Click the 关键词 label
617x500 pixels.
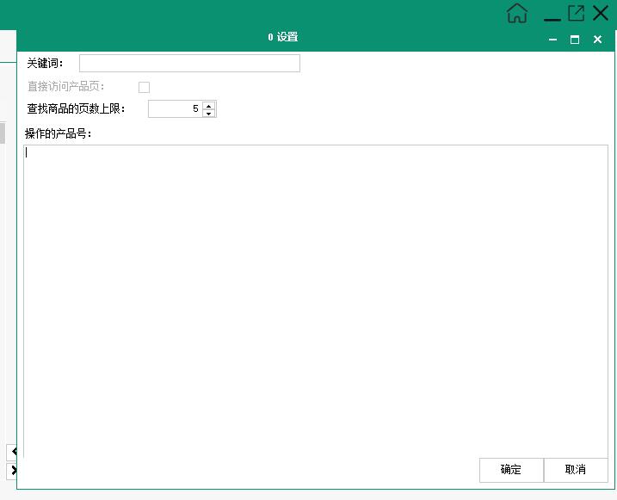(x=45, y=64)
